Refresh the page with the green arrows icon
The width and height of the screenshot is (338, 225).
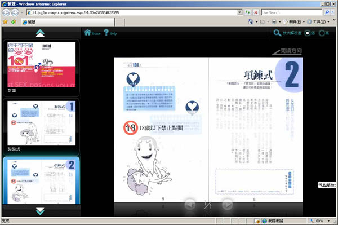coord(248,12)
